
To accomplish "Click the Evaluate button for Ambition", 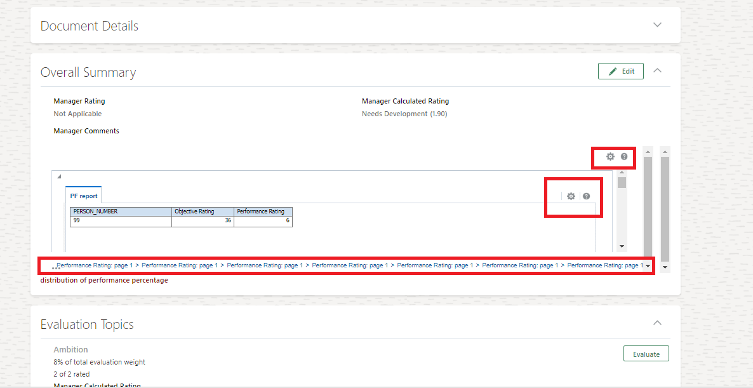I will pos(646,353).
